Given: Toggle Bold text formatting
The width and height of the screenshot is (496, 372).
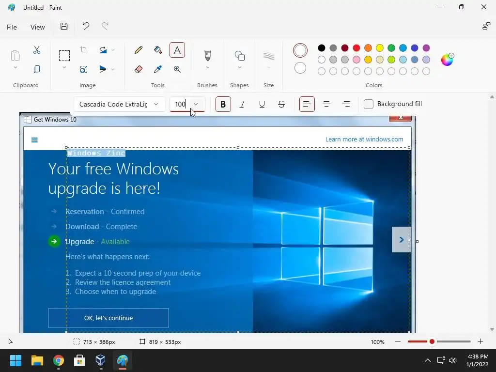Looking at the screenshot, I should (x=223, y=104).
